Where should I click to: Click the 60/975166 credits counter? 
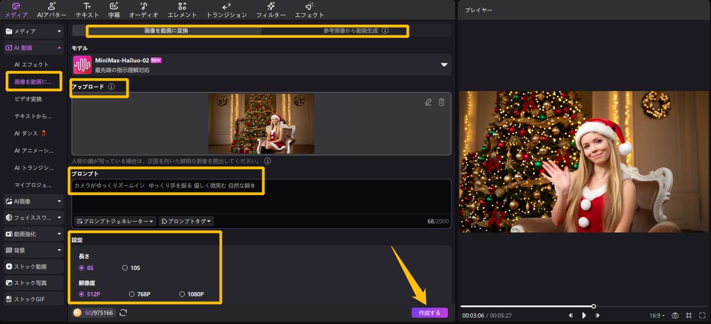click(x=99, y=313)
